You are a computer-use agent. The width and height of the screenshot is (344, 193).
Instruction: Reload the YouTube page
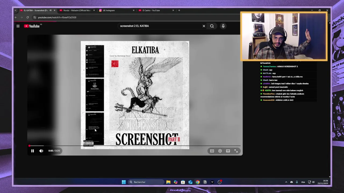[27, 17]
